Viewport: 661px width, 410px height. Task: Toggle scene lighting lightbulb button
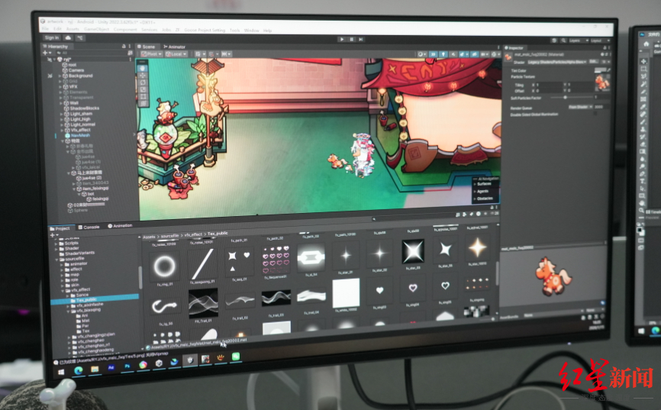click(x=443, y=54)
